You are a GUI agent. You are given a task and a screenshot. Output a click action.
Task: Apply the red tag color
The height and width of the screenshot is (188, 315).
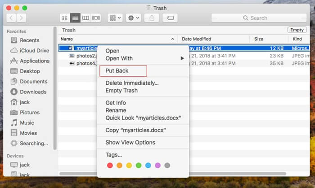point(110,166)
